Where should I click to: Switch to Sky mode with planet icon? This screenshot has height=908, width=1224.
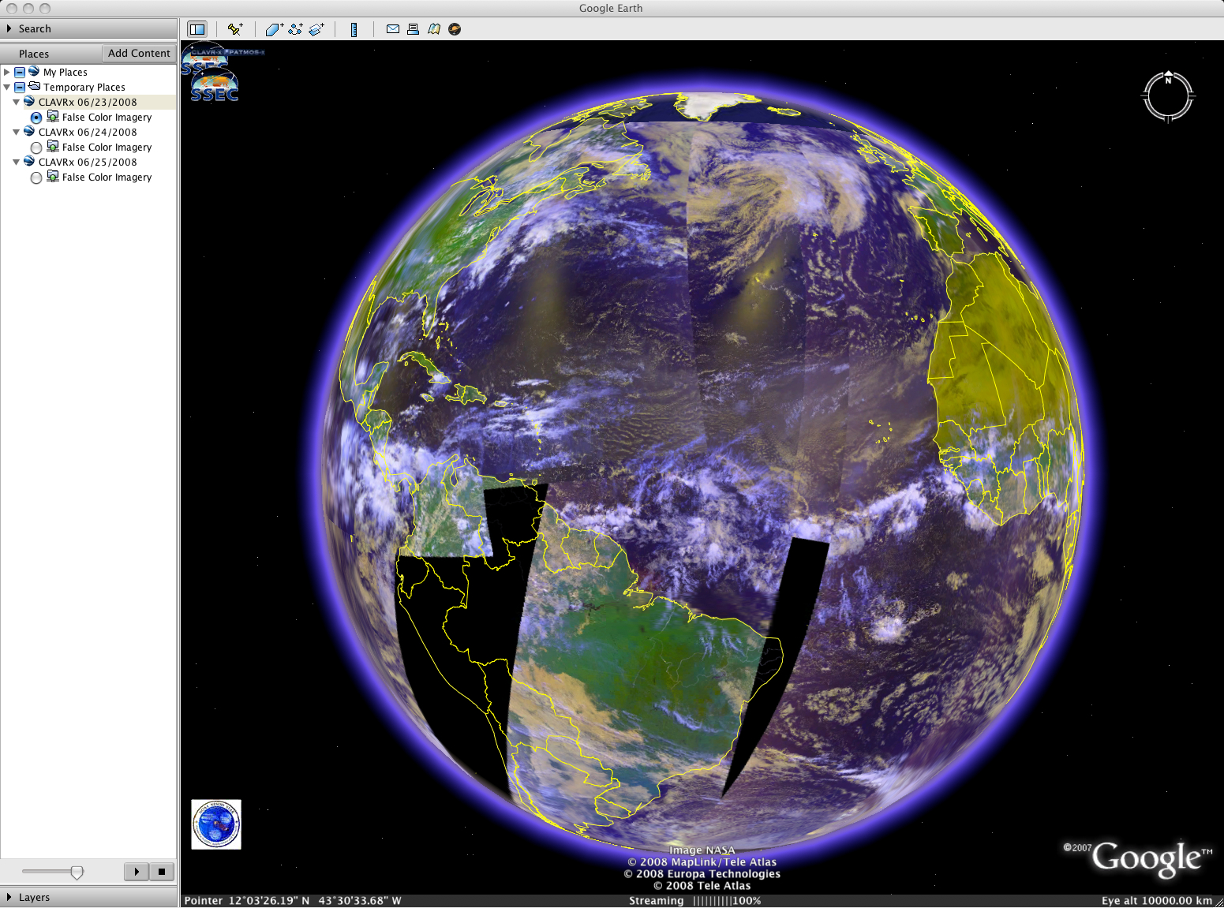(455, 29)
